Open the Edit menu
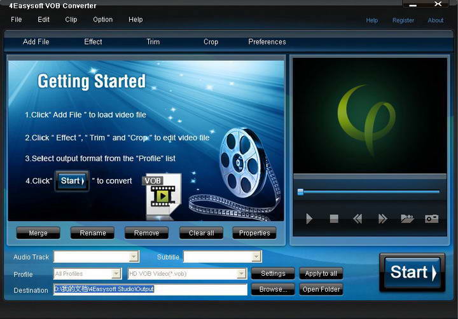458x319 pixels. (43, 20)
